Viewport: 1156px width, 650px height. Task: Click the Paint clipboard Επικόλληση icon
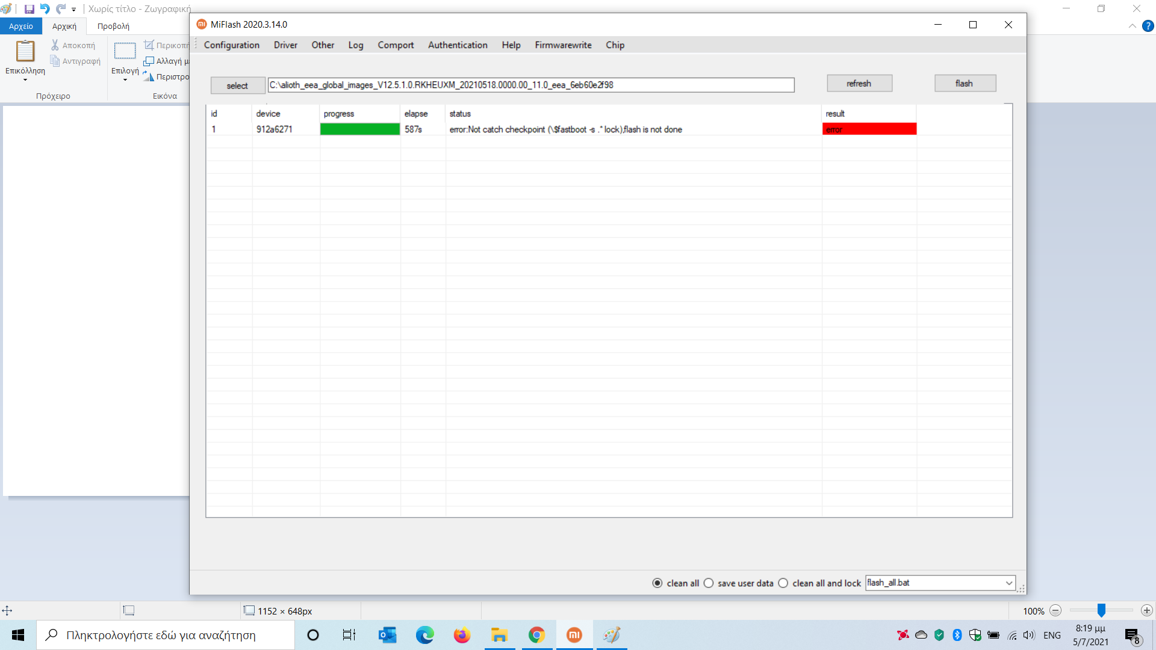point(25,51)
